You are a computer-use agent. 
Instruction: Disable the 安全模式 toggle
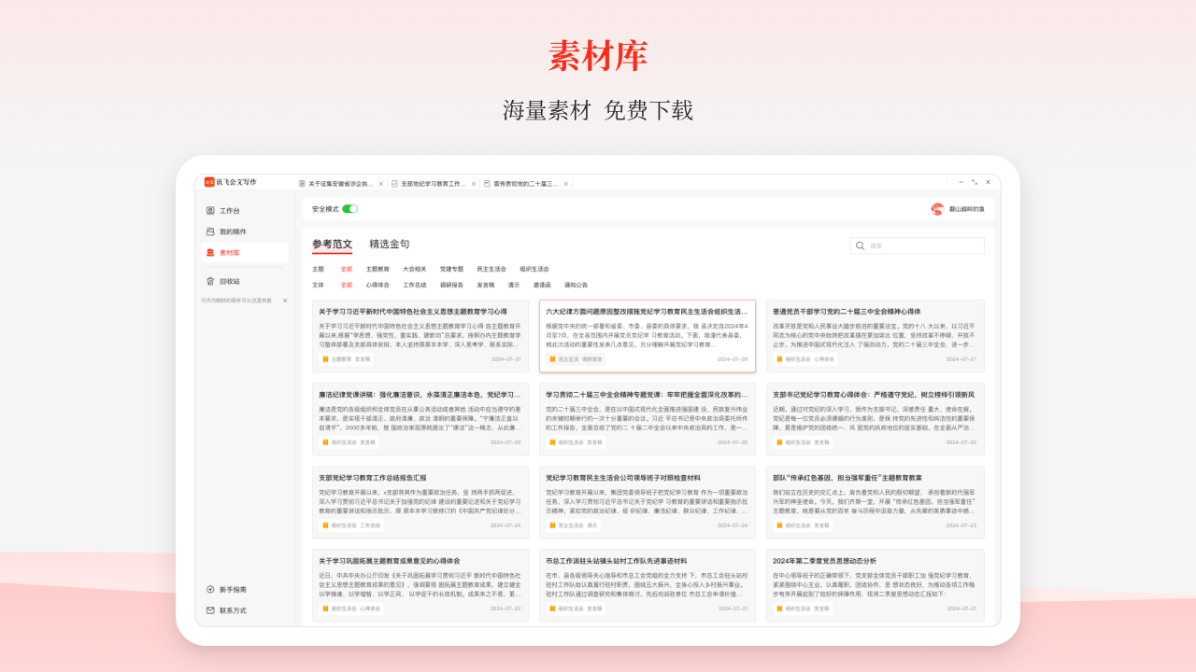tap(348, 211)
